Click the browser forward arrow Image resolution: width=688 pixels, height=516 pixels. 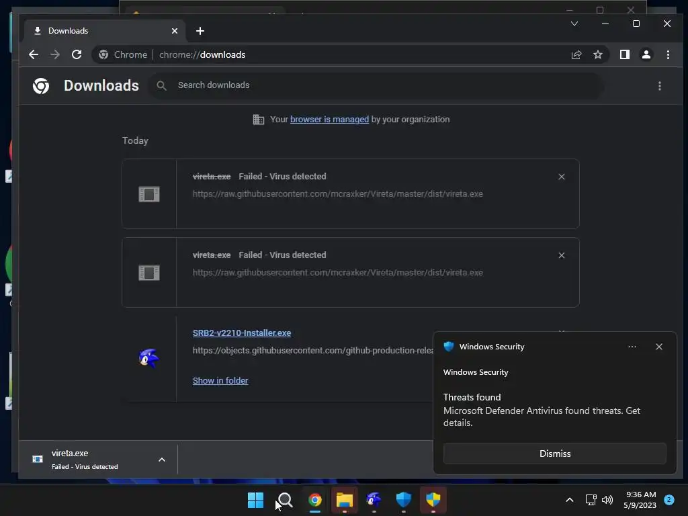pyautogui.click(x=55, y=54)
